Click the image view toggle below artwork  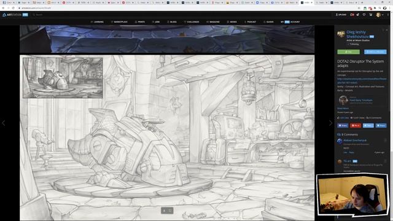click(x=167, y=211)
